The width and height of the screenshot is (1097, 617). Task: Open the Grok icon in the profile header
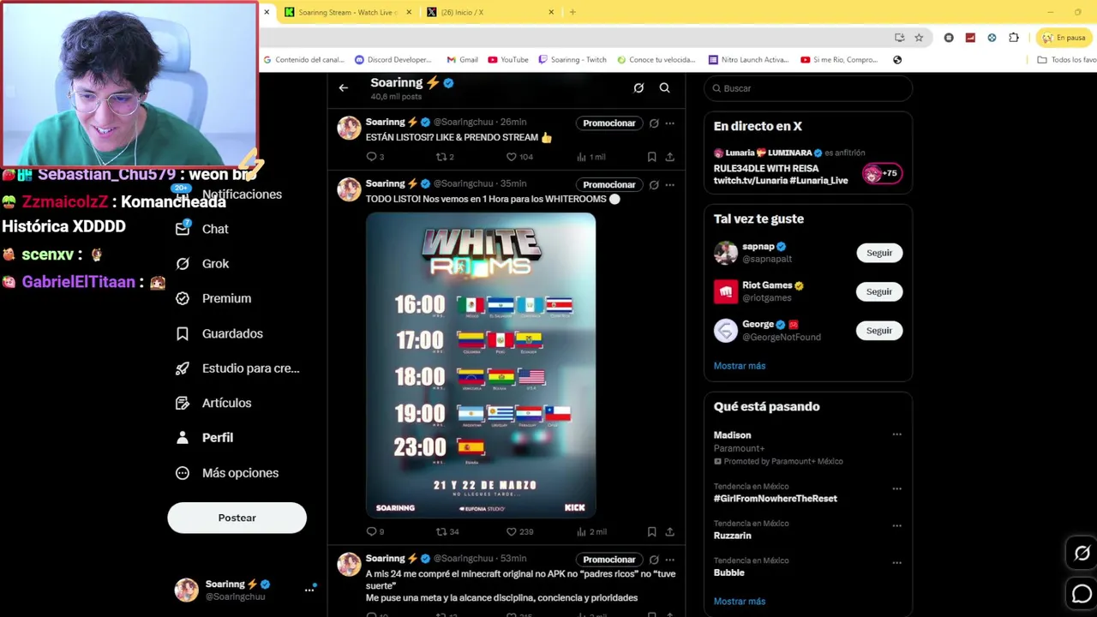[x=638, y=87]
